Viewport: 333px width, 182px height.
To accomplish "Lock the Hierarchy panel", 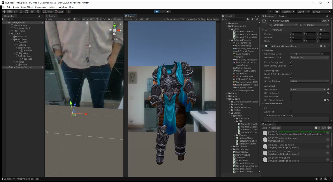I will pyautogui.click(x=39, y=16).
